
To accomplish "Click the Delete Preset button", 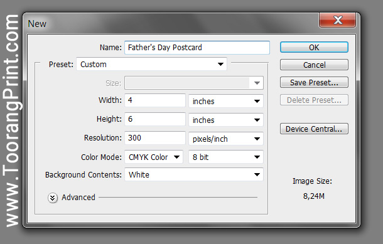I will [x=314, y=100].
